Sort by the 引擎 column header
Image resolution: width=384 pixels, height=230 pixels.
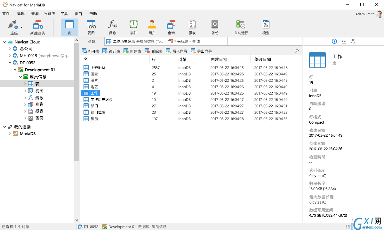[x=191, y=59]
